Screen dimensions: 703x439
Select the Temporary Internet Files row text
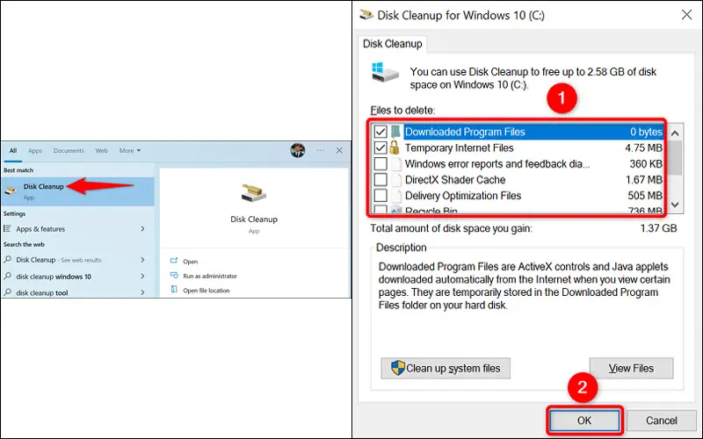click(459, 148)
